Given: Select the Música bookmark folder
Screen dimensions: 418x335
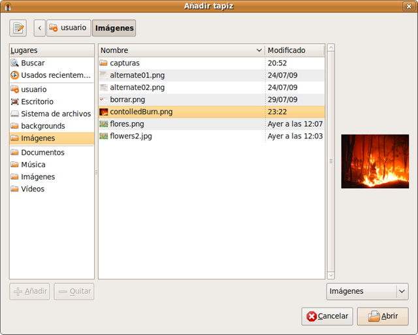Looking at the screenshot, I should [x=33, y=165].
